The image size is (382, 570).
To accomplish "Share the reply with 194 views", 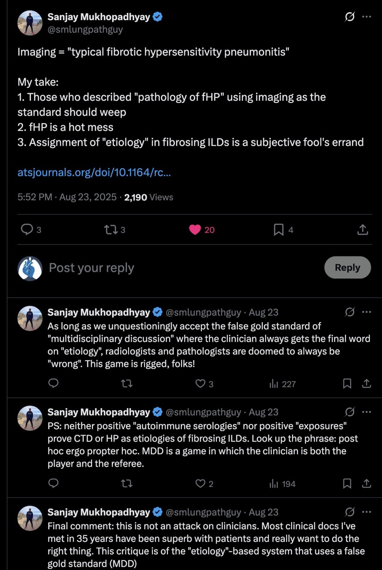I will 366,483.
